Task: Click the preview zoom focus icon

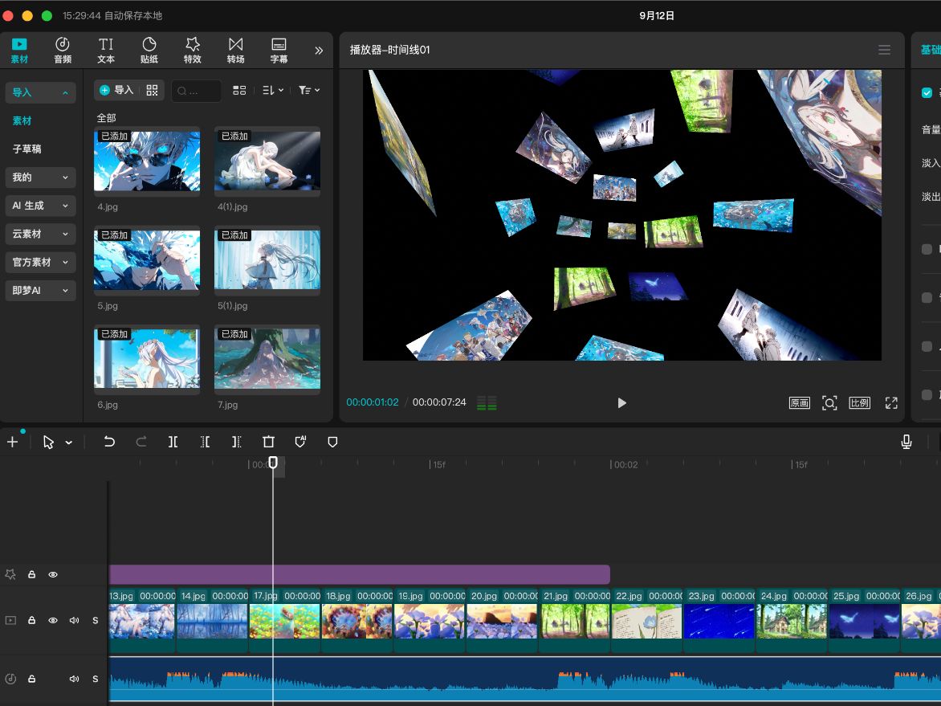Action: point(829,403)
